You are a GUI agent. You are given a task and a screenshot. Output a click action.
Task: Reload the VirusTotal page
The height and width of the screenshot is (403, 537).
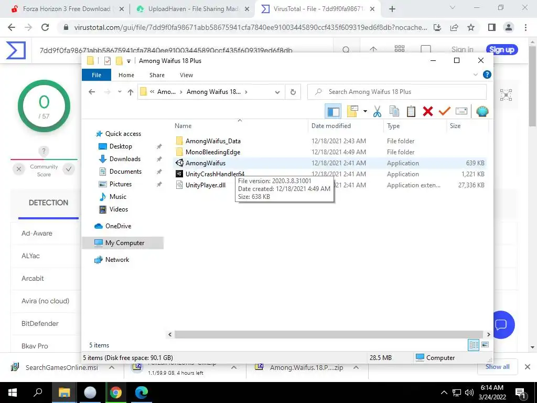[45, 27]
